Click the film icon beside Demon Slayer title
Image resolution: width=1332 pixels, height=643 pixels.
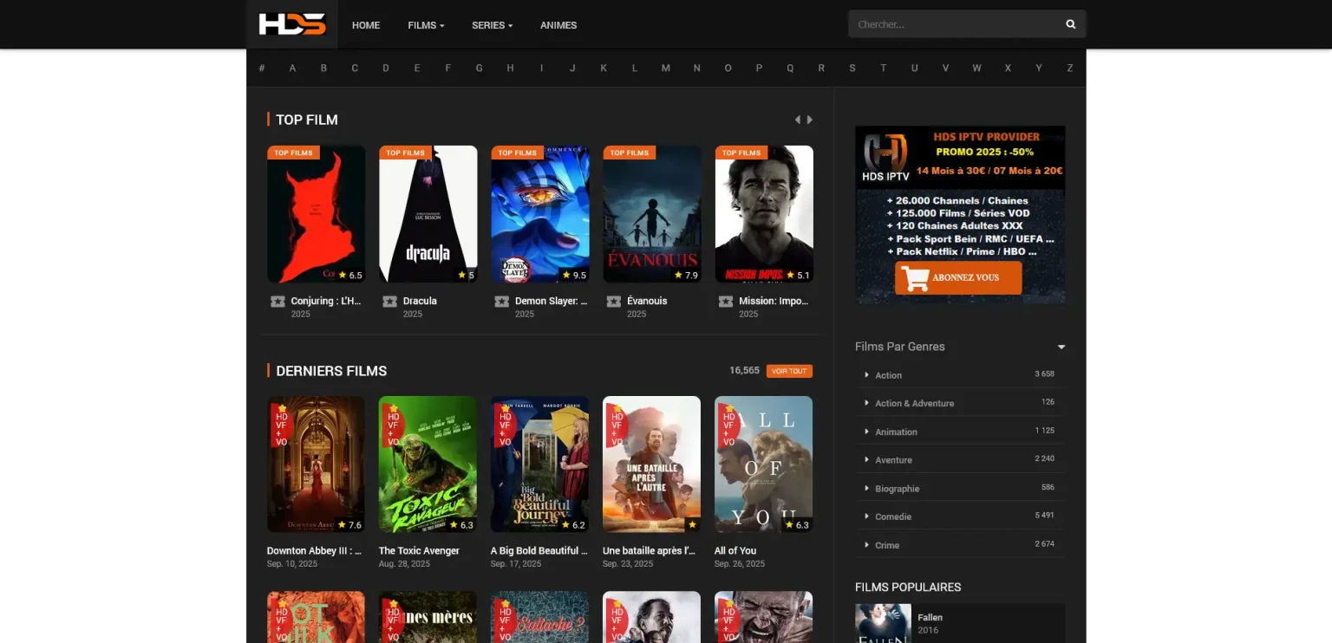click(501, 302)
